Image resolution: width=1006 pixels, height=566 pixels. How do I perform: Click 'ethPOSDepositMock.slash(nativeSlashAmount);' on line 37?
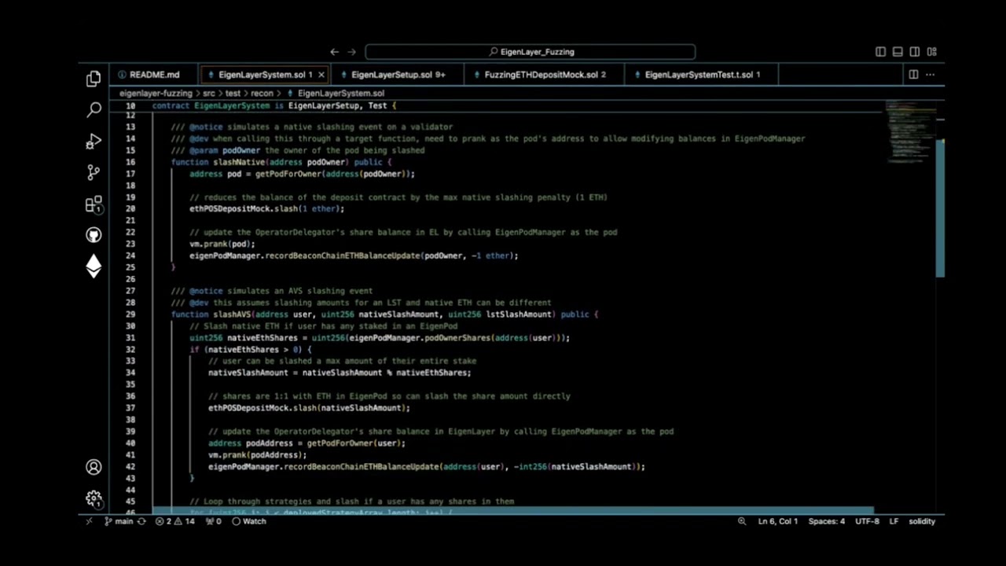pos(309,408)
